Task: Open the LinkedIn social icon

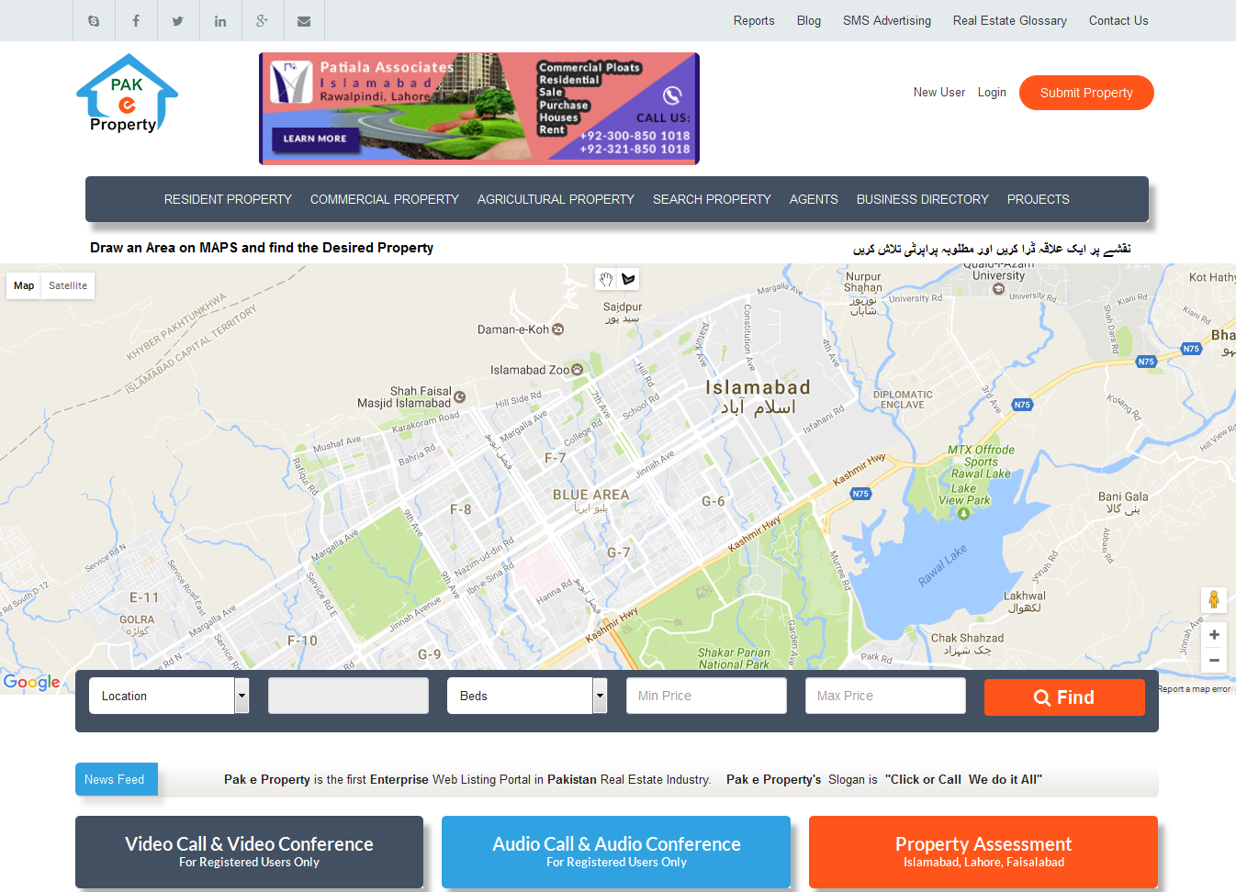Action: pyautogui.click(x=220, y=20)
